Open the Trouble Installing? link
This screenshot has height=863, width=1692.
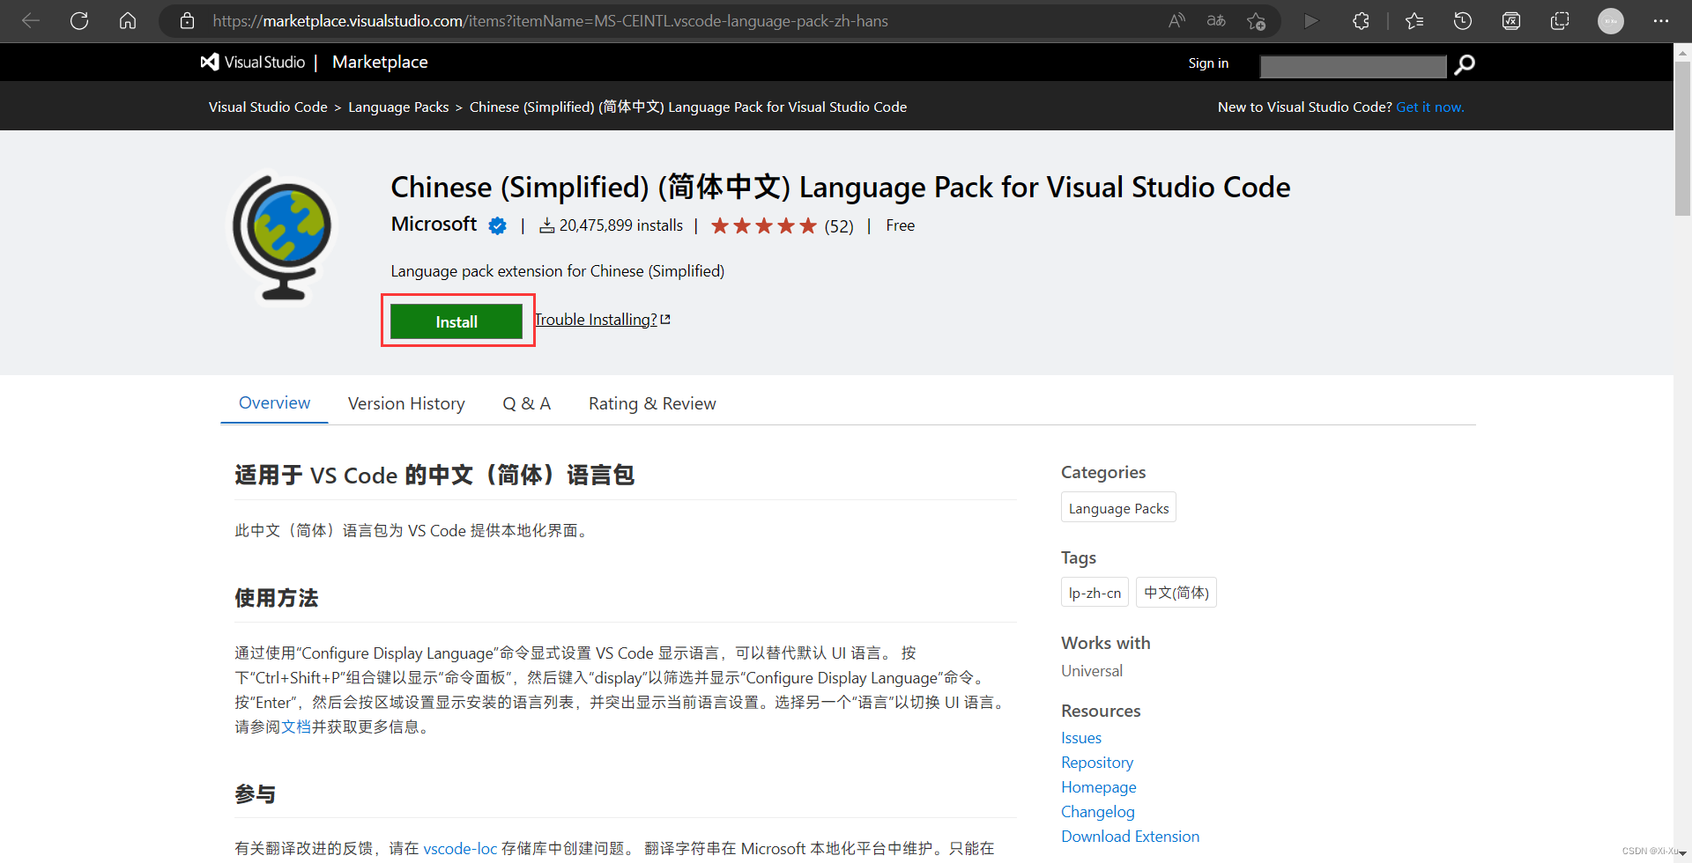tap(597, 319)
